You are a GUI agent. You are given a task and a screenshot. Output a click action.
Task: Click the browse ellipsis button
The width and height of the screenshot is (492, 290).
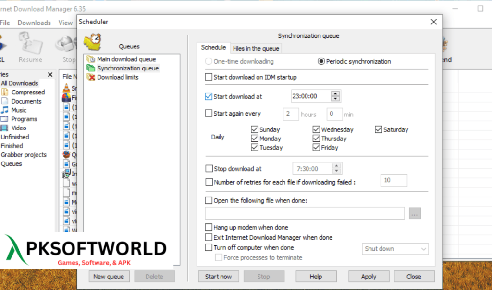coord(415,213)
